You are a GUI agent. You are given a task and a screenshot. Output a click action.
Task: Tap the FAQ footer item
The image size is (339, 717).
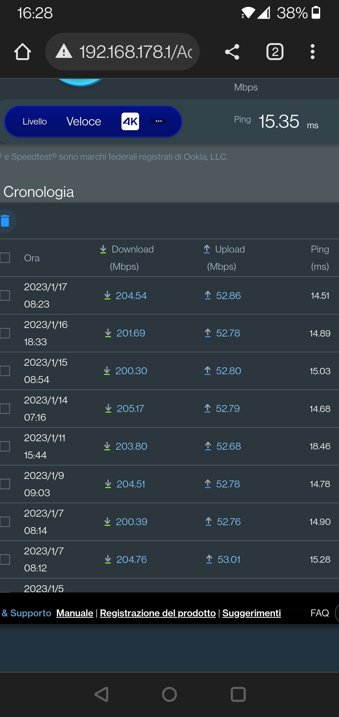coord(320,613)
